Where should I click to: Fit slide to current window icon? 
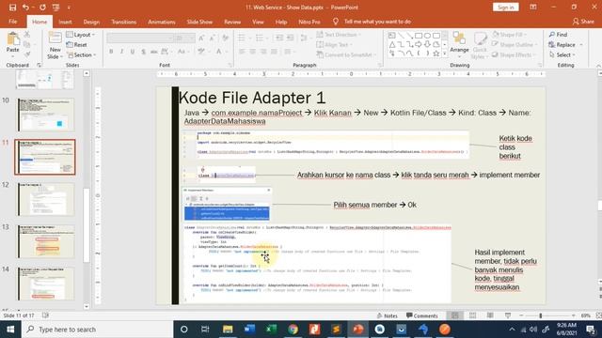(x=598, y=315)
